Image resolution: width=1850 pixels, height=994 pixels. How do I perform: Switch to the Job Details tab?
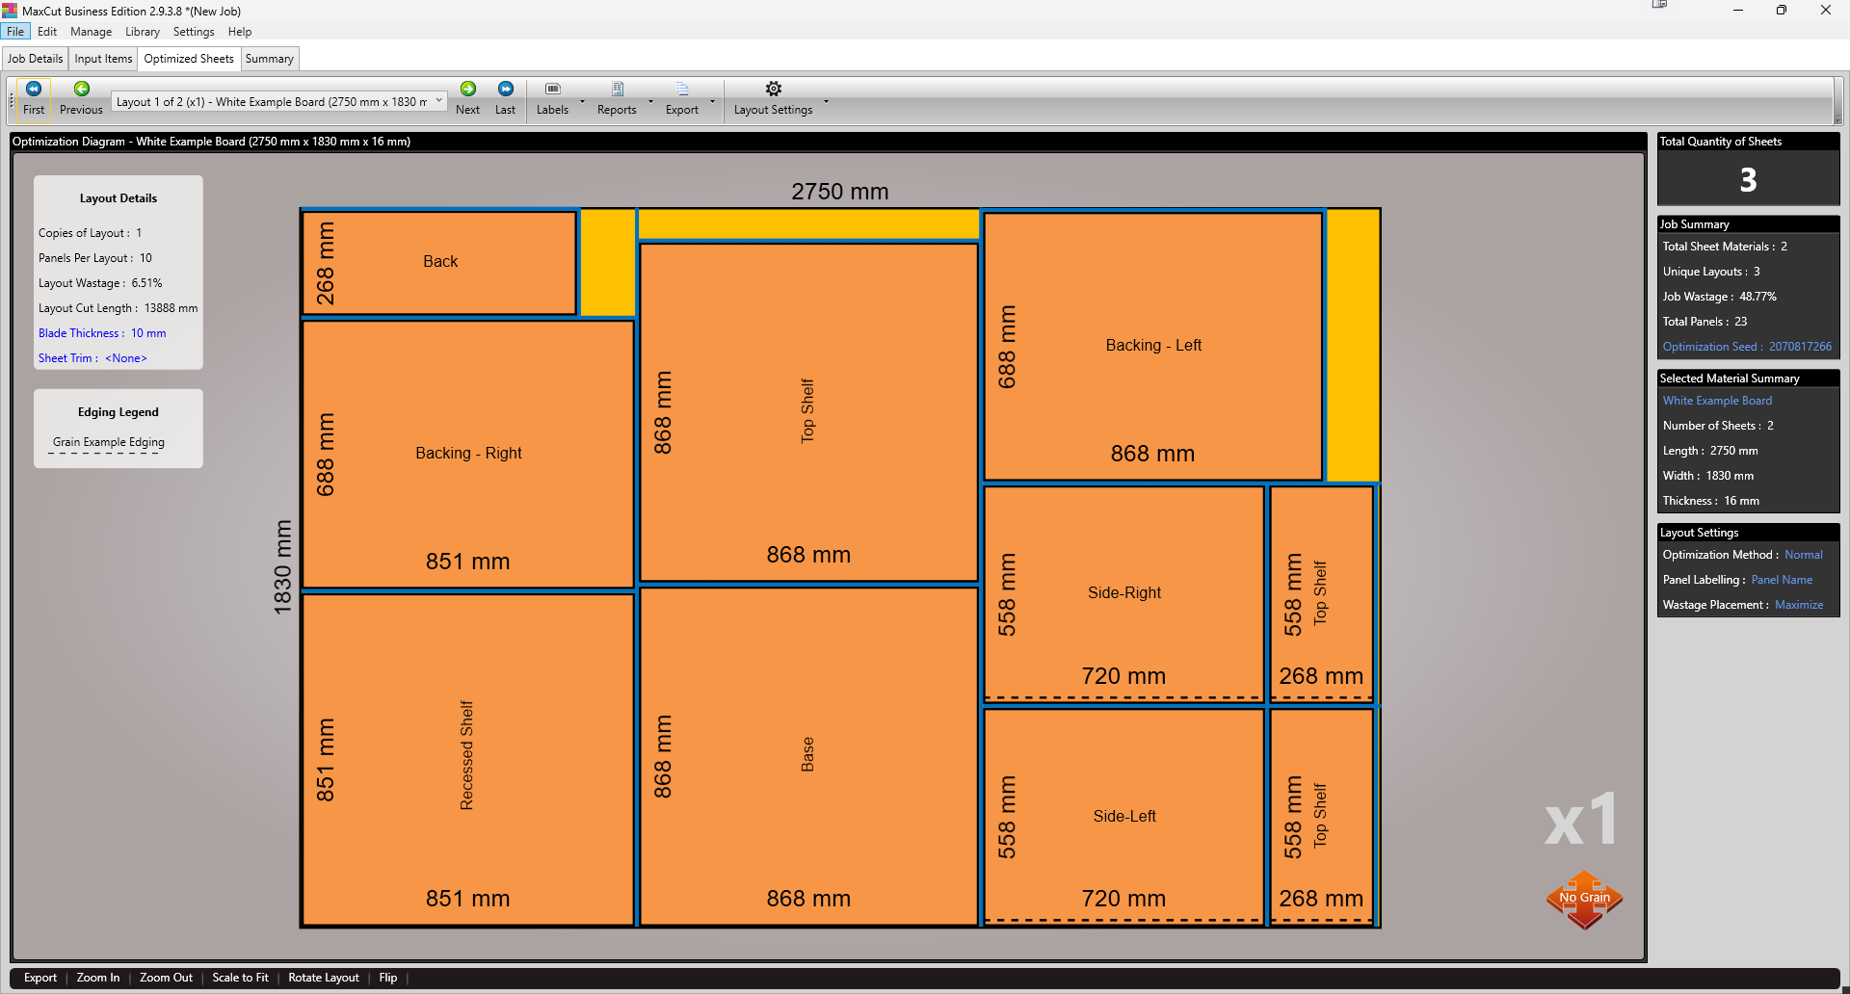tap(36, 59)
